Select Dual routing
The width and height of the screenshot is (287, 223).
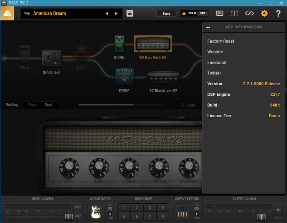[48, 105]
